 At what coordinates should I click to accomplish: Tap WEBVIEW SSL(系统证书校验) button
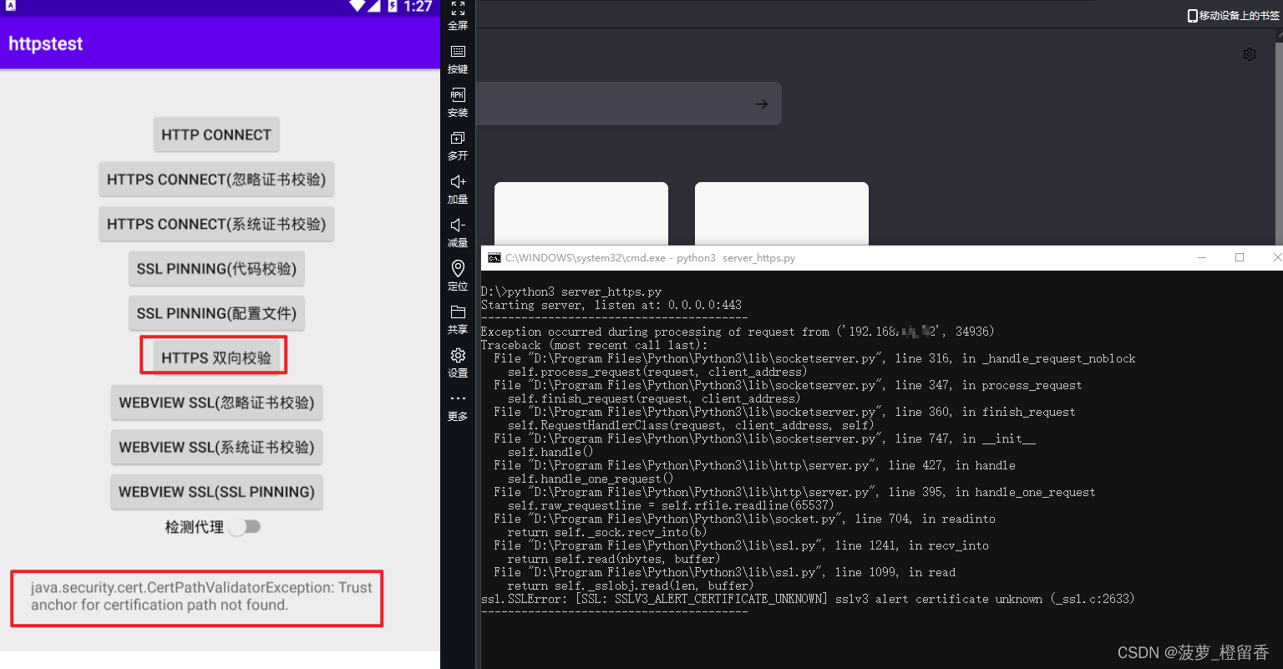(x=216, y=447)
